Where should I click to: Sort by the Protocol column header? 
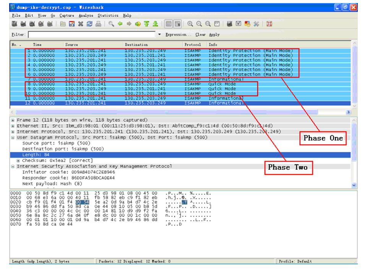click(x=195, y=45)
